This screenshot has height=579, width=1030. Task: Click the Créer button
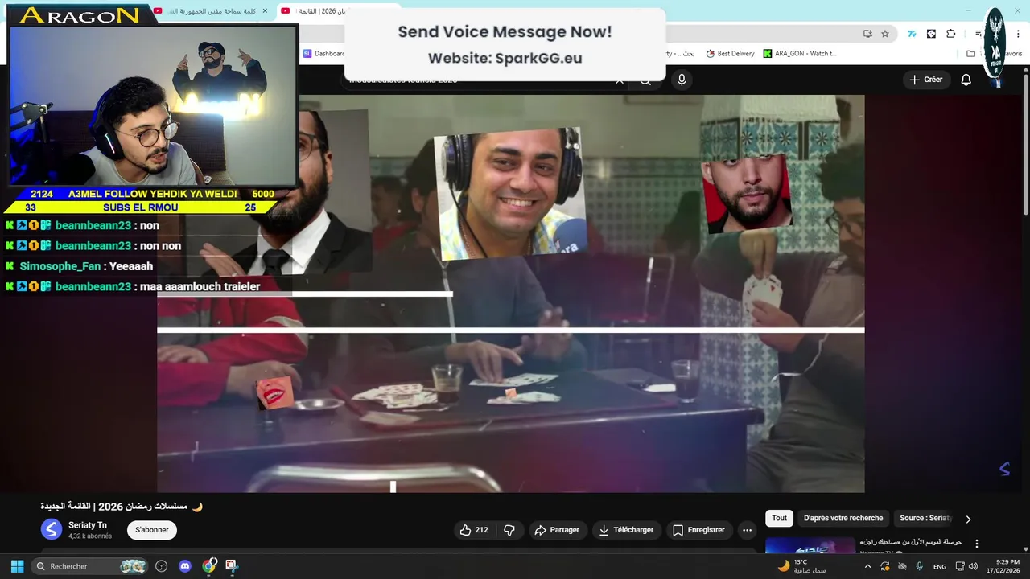tap(925, 80)
